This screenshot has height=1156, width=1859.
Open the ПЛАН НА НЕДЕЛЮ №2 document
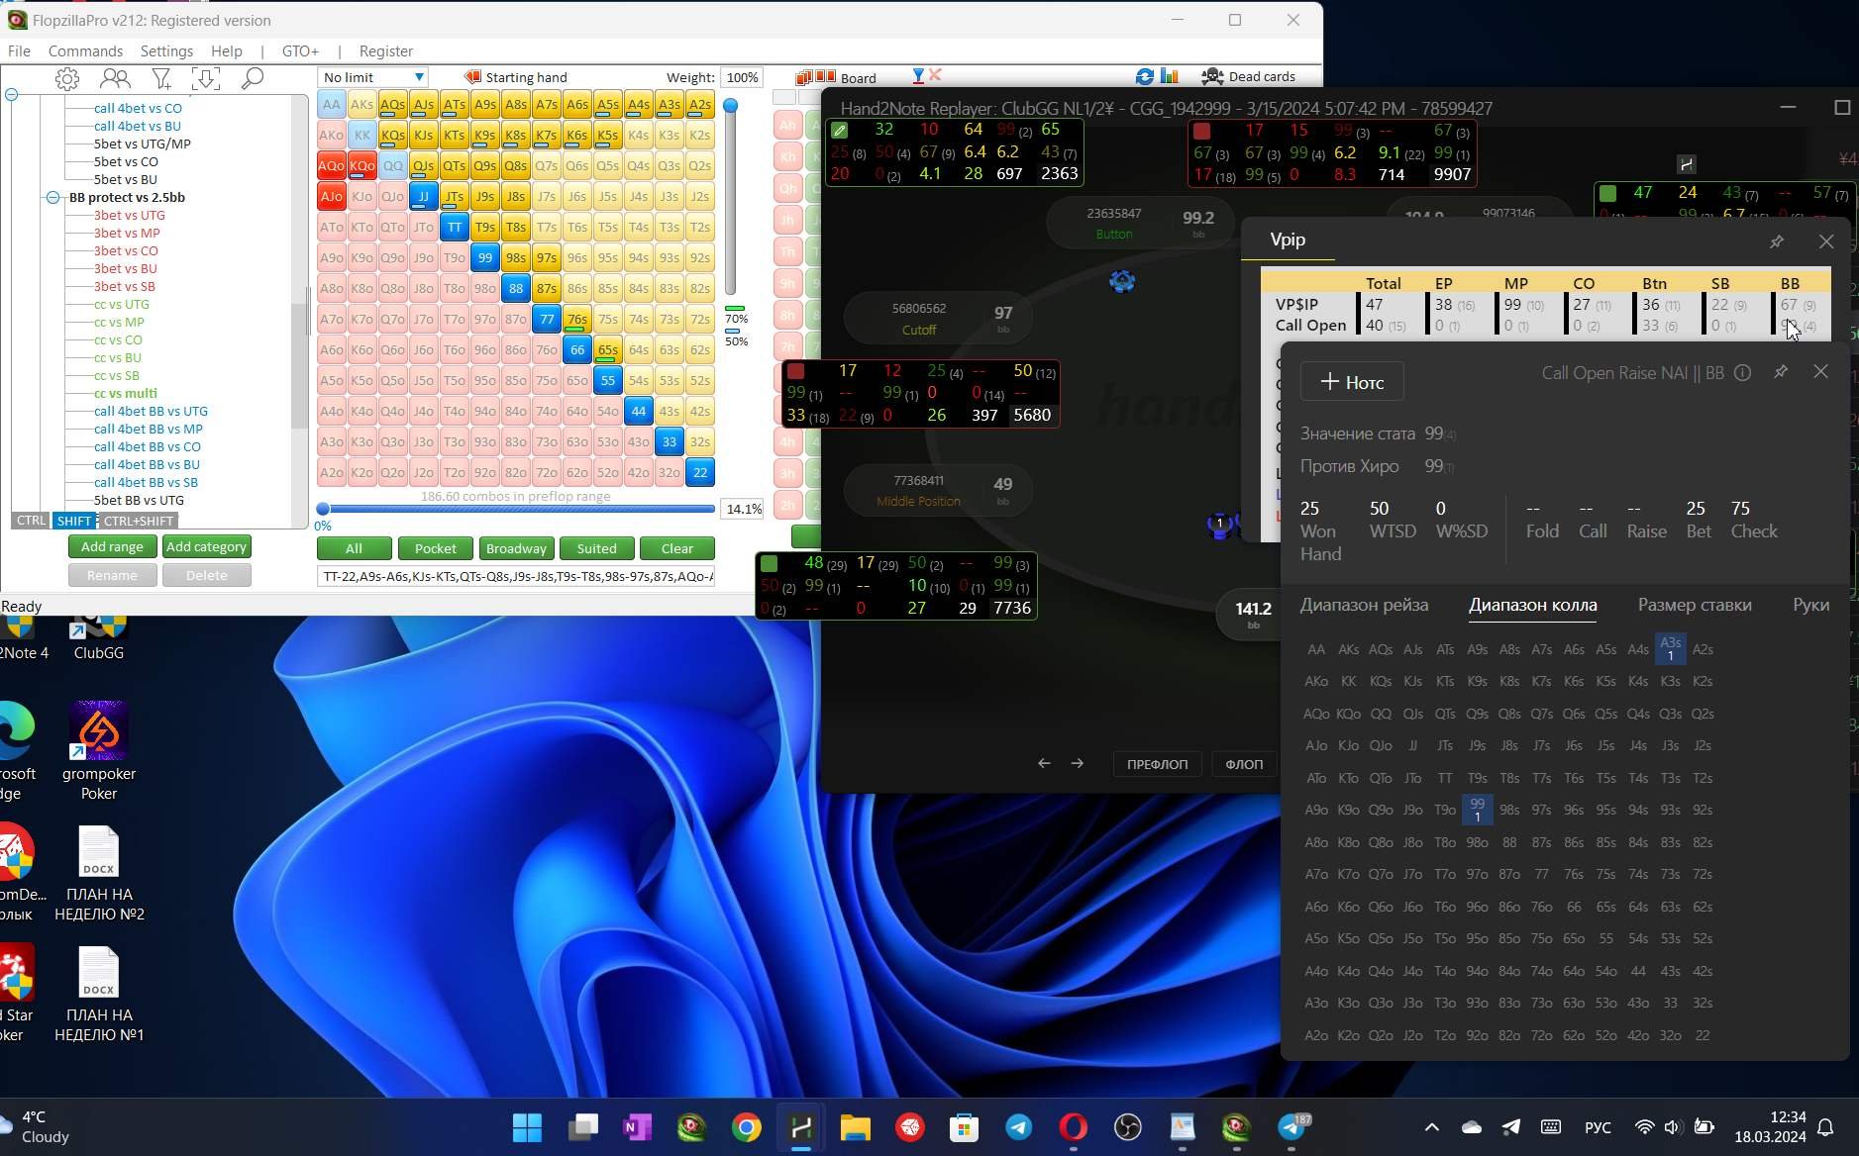click(99, 874)
